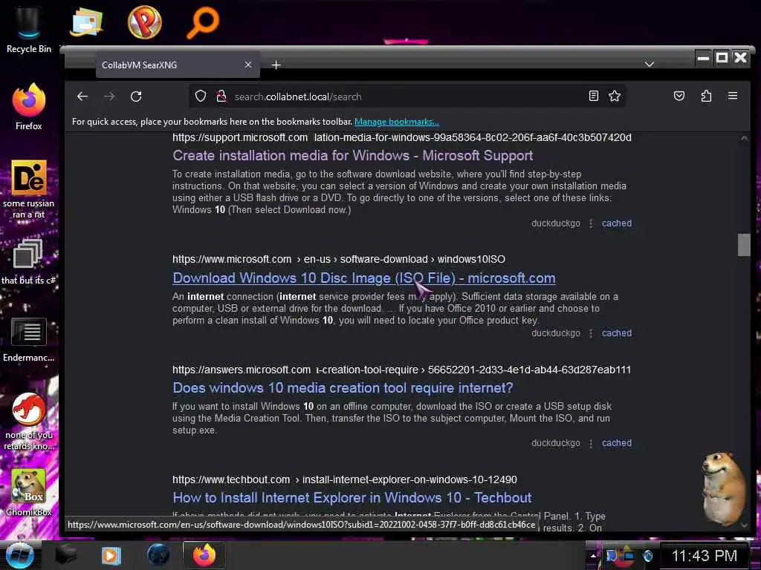Select the mail envelope desktop icon
The image size is (761, 570).
coord(86,22)
